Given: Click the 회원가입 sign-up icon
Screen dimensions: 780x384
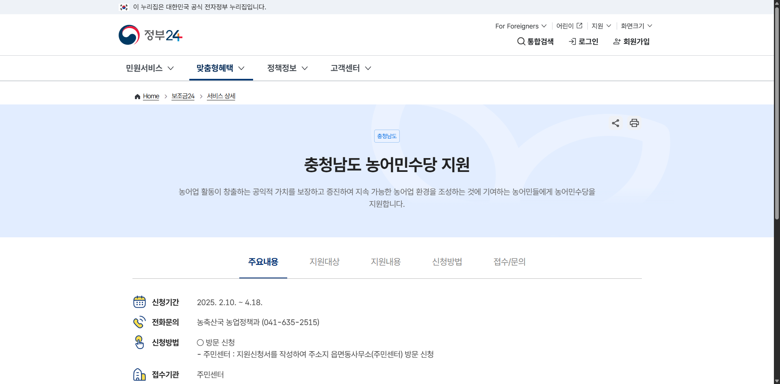Looking at the screenshot, I should coord(617,41).
